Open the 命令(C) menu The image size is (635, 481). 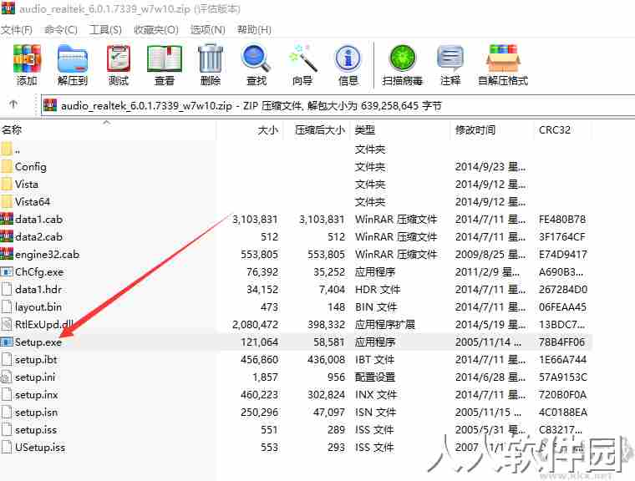point(61,29)
